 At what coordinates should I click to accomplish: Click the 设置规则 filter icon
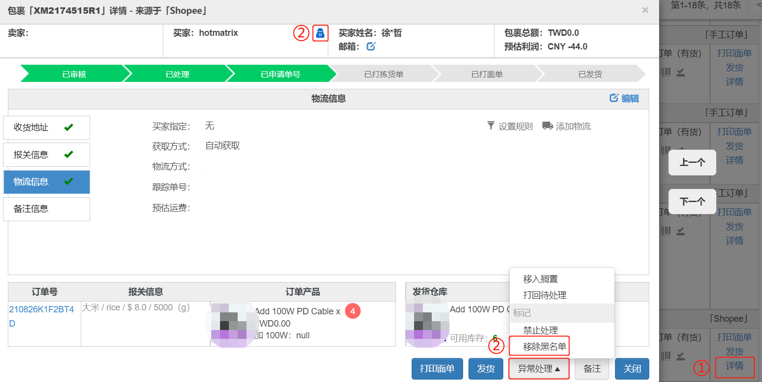point(491,126)
